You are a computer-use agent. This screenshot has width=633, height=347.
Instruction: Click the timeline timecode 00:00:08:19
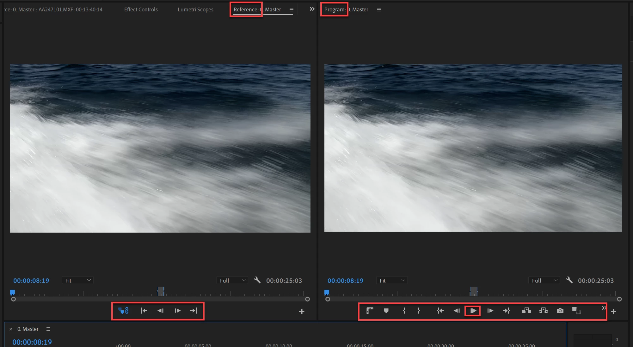(x=32, y=342)
